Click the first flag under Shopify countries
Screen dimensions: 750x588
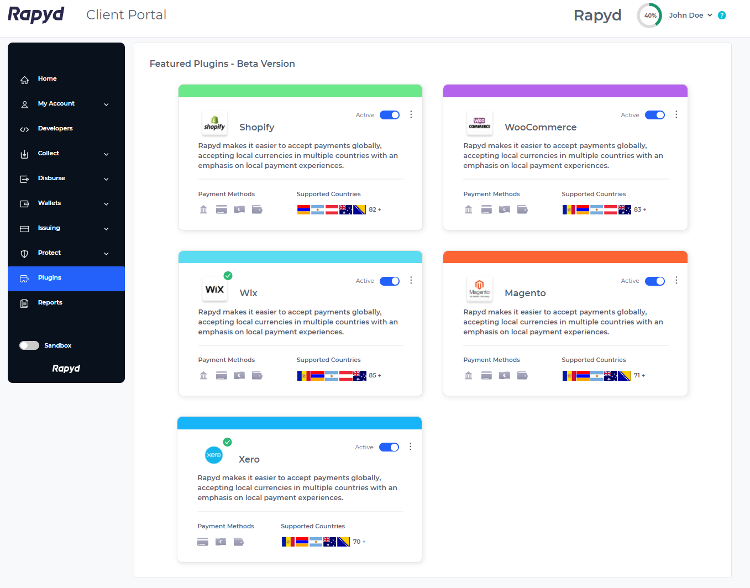click(303, 209)
